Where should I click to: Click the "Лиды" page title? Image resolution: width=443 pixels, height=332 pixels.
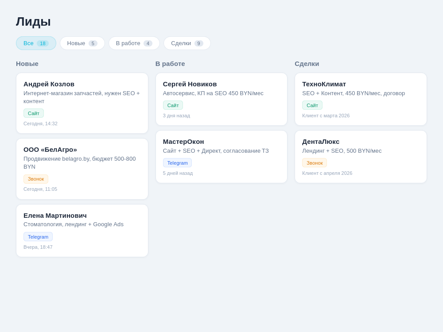(33, 22)
